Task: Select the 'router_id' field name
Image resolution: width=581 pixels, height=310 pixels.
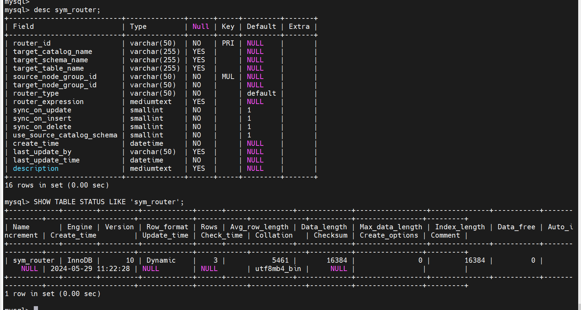Action: tap(32, 43)
